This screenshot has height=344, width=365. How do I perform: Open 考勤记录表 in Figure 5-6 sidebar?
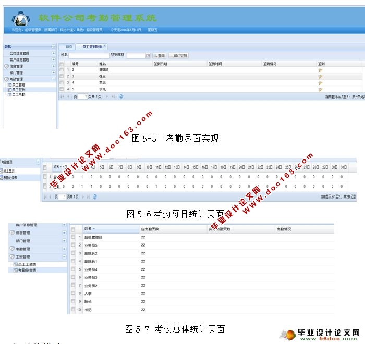click(x=10, y=178)
